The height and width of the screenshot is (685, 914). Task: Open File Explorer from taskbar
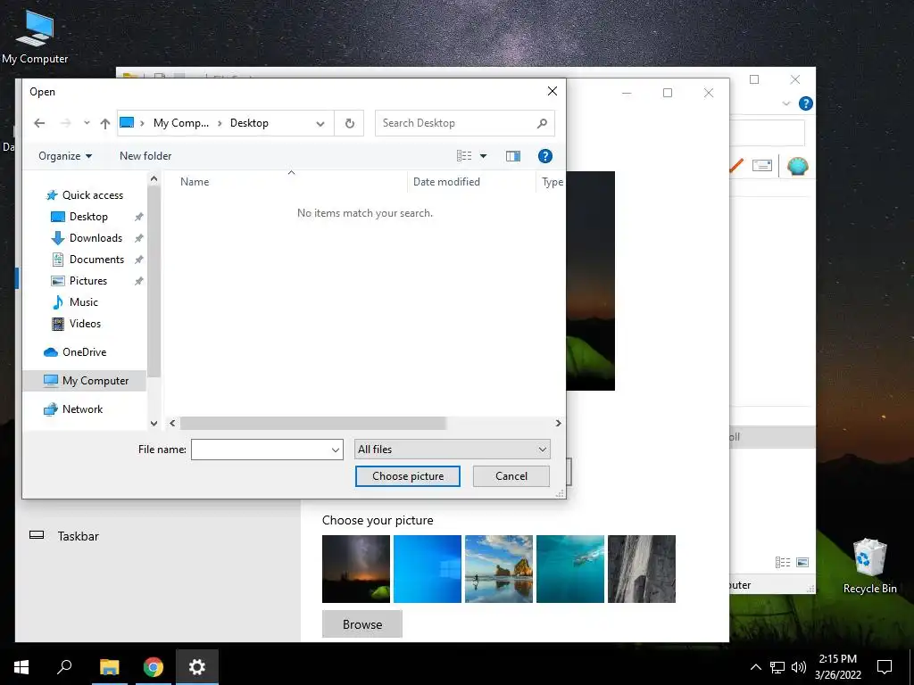110,667
